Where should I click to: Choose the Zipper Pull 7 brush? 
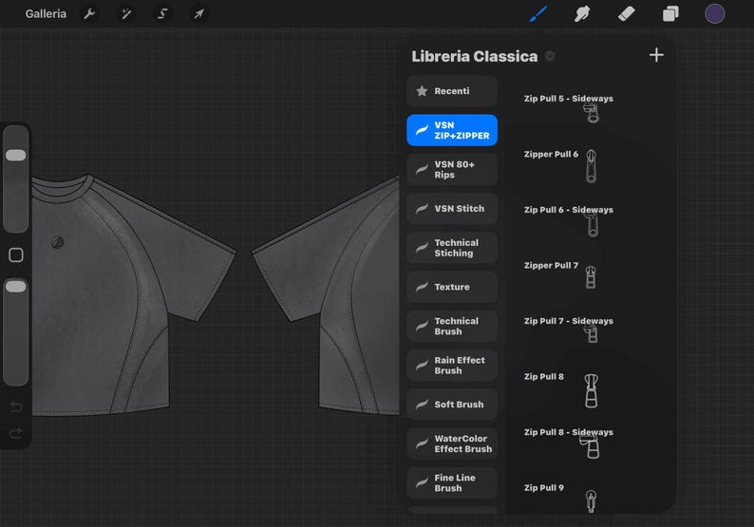coord(590,276)
